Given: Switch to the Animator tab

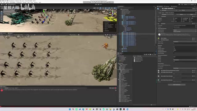Looking at the screenshot, I should 4,33.
